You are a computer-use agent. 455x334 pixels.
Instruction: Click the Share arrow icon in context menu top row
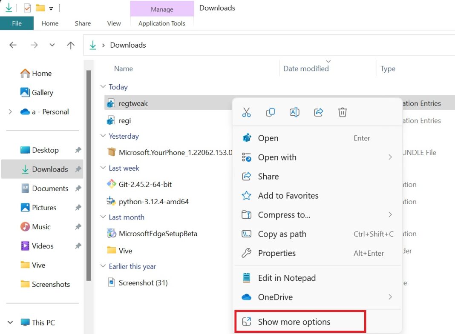point(318,112)
